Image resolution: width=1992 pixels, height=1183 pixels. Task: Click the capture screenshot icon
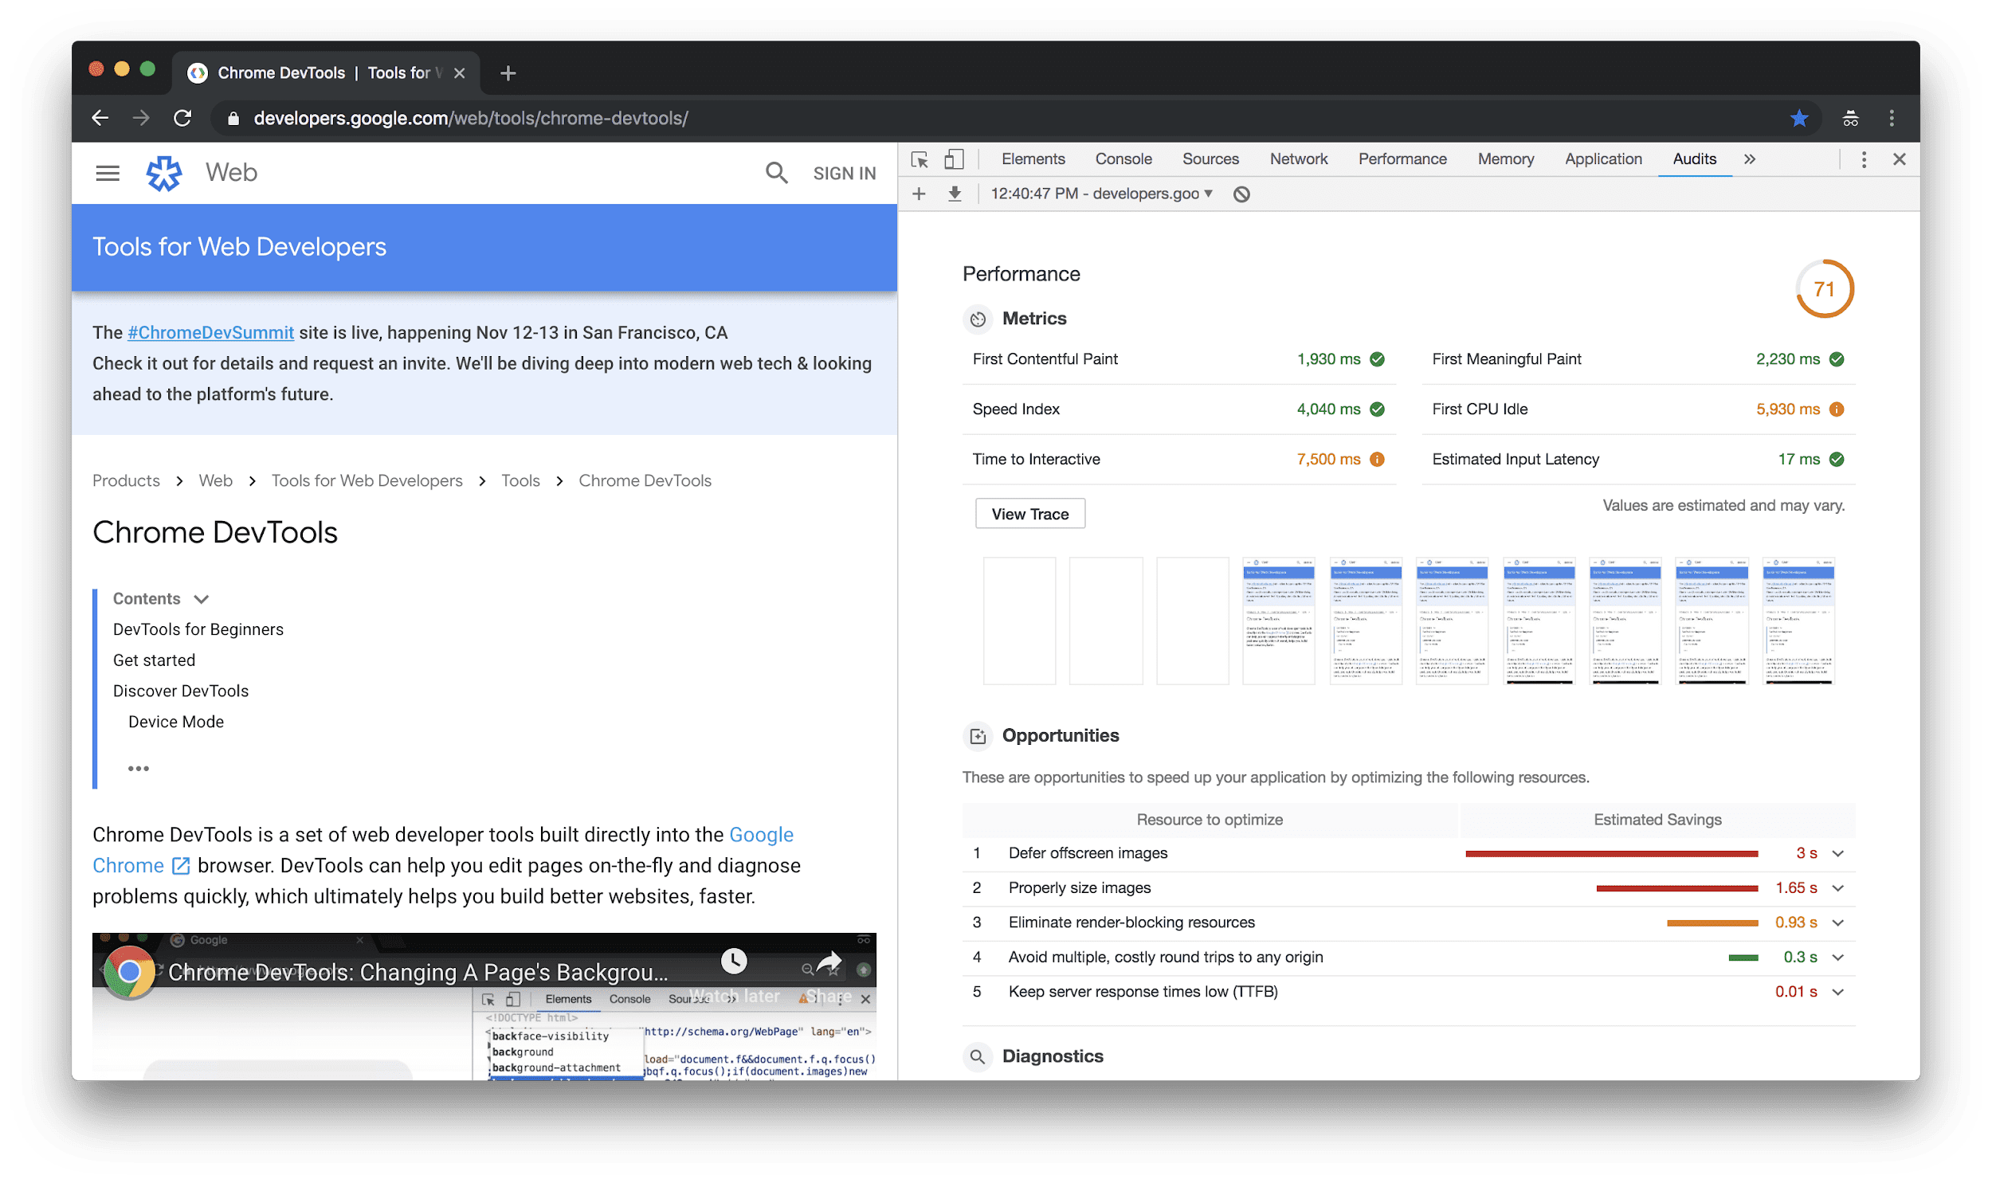click(955, 194)
